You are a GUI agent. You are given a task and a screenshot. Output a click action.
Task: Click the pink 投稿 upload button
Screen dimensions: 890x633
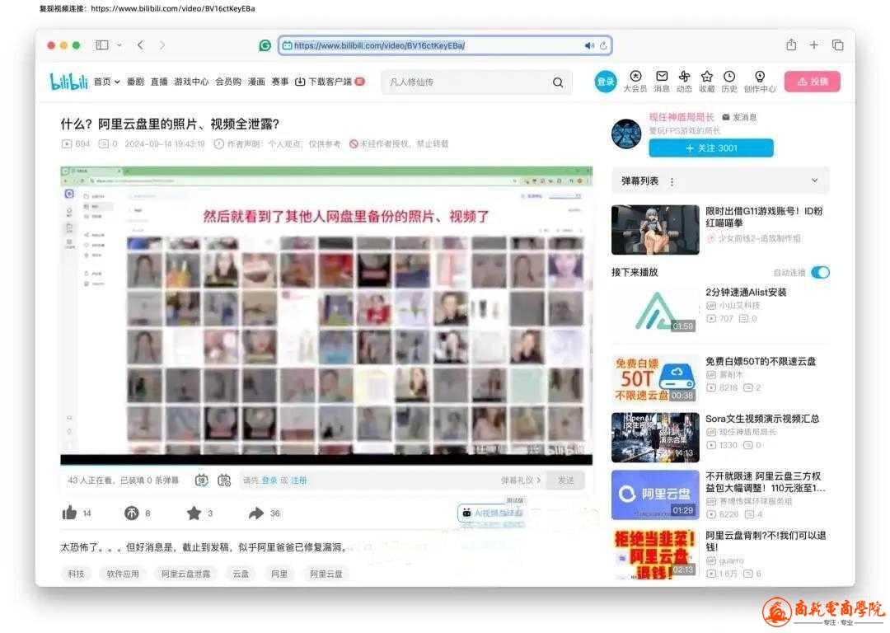pyautogui.click(x=813, y=82)
